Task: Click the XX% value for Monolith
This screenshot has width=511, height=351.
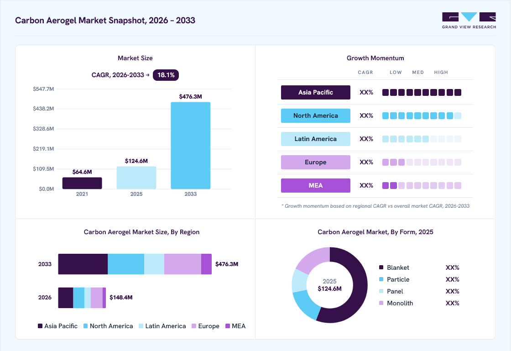Action: click(x=452, y=303)
